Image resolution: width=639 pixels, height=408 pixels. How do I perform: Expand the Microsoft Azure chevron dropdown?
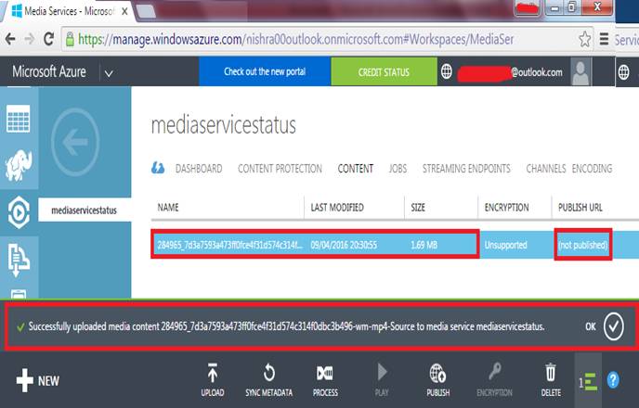109,73
